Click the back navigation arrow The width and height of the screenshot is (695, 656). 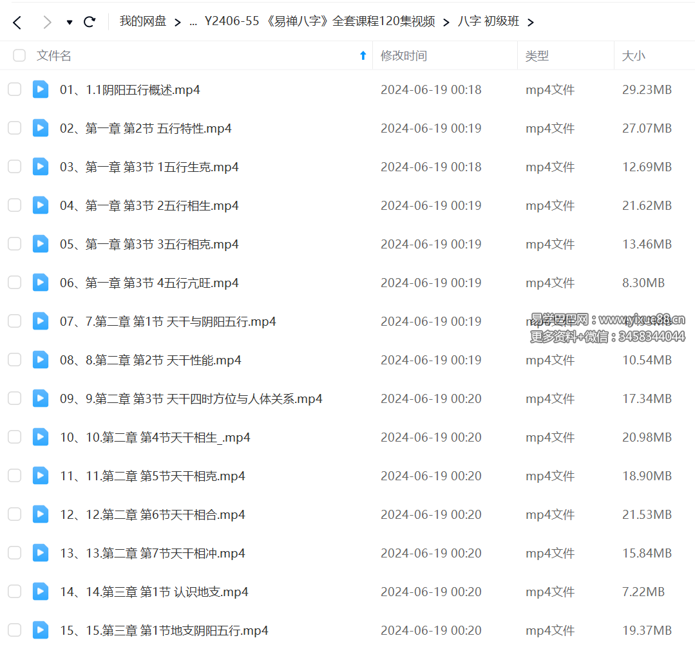pos(17,21)
